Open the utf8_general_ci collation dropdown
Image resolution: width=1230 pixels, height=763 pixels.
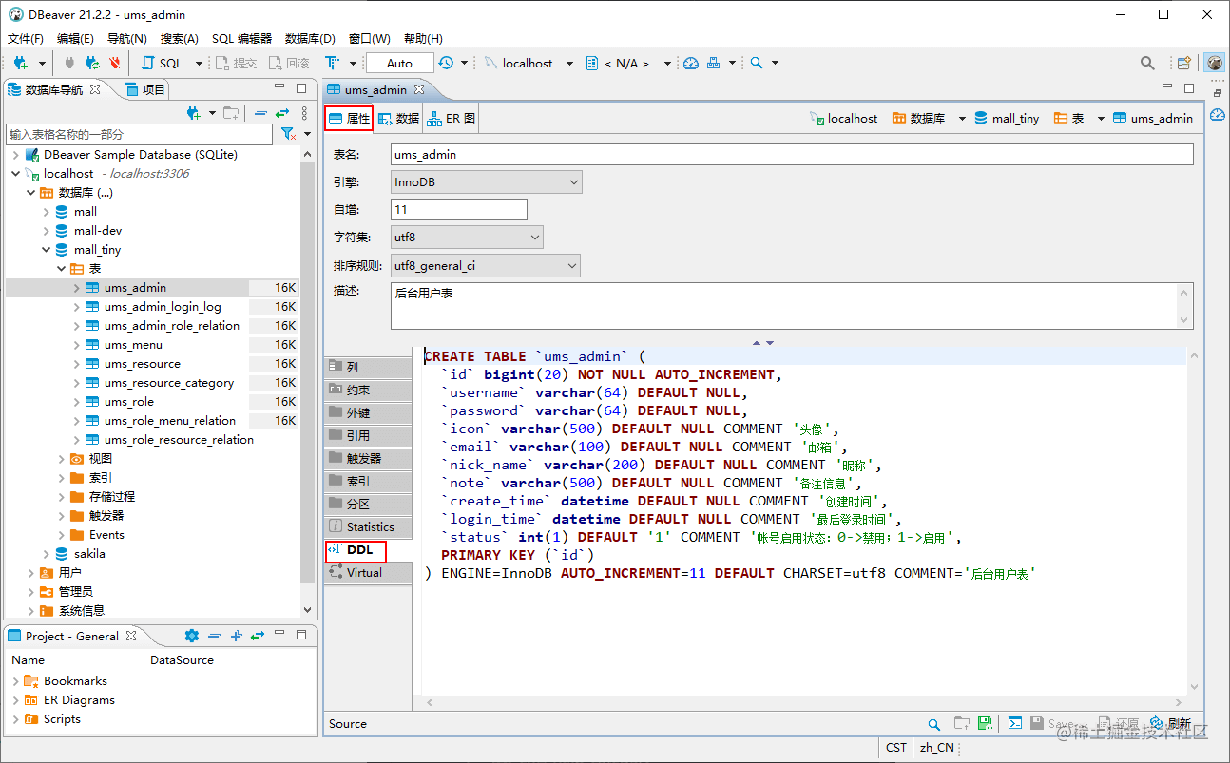pyautogui.click(x=485, y=266)
